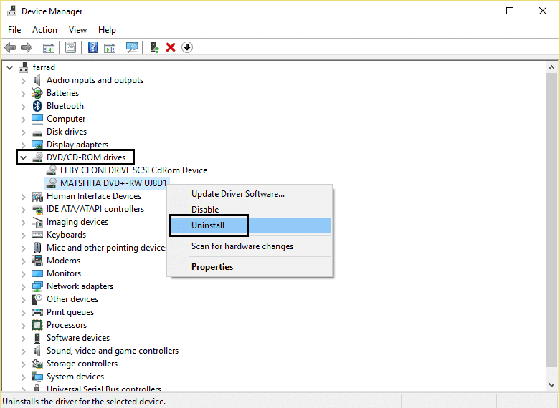Image resolution: width=560 pixels, height=408 pixels.
Task: Click the red X uninstall toolbar icon
Action: click(171, 47)
